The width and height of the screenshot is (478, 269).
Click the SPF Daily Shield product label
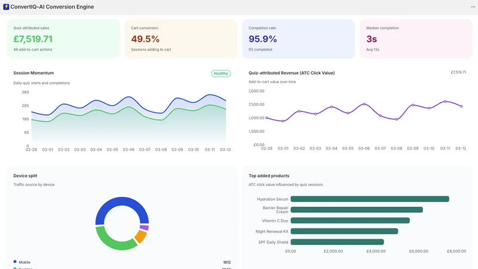click(273, 242)
